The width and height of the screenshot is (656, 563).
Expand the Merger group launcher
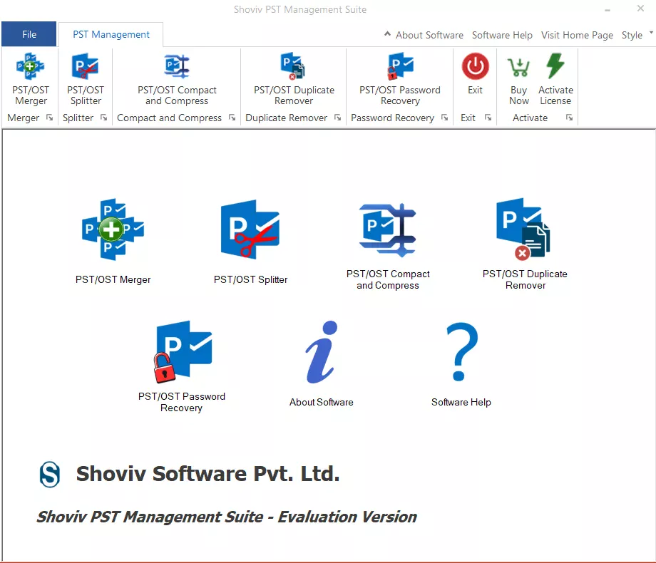[x=49, y=118]
